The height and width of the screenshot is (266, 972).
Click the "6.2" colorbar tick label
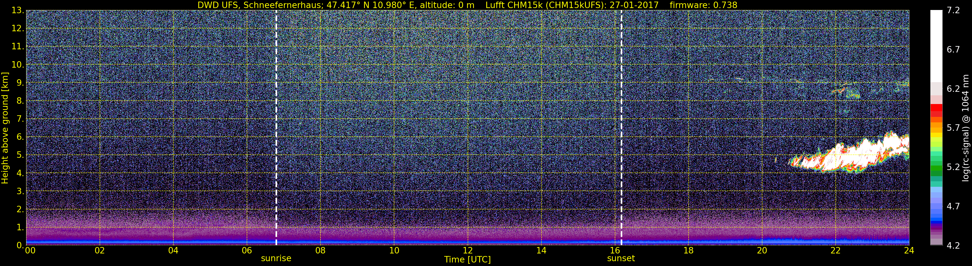tap(953, 89)
